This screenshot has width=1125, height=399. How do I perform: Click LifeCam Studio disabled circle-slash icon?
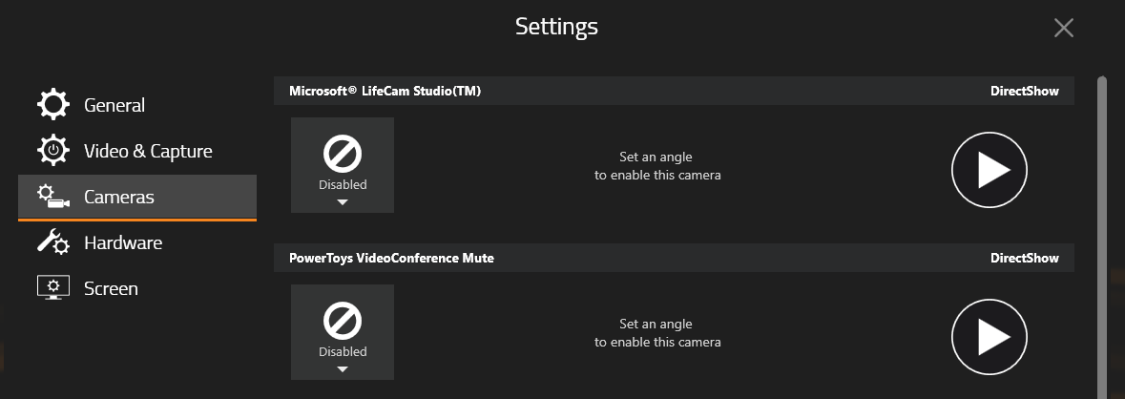pyautogui.click(x=343, y=154)
